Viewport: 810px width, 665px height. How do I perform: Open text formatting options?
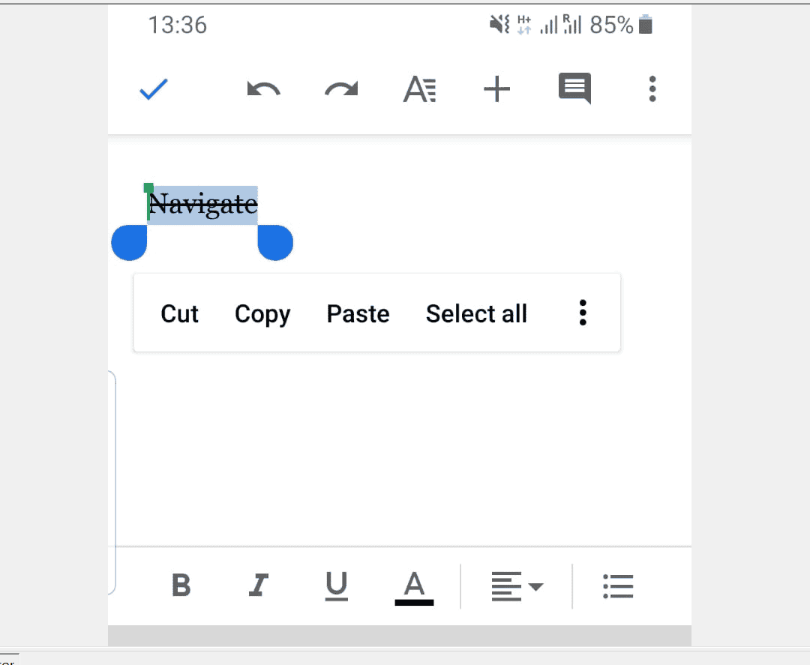coord(419,88)
